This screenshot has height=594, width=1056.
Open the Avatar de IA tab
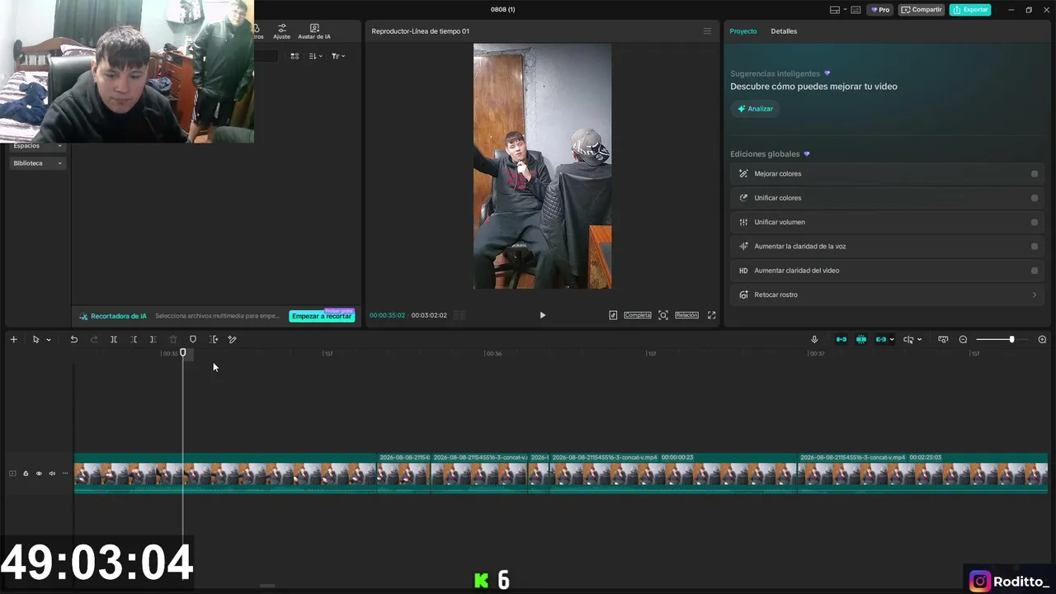313,31
